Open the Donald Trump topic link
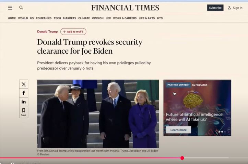The height and width of the screenshot is (164, 248). coord(47,31)
